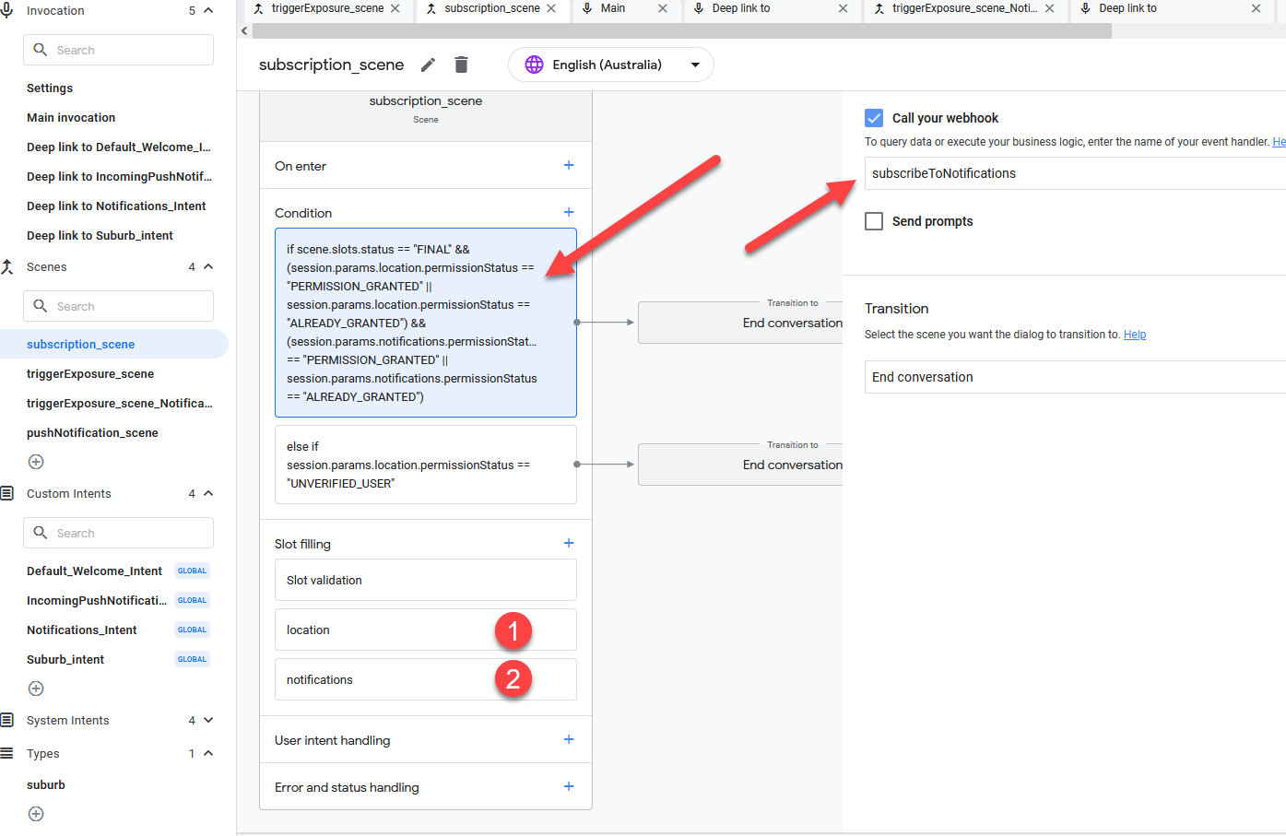Add a new custom intent plus icon

[36, 689]
